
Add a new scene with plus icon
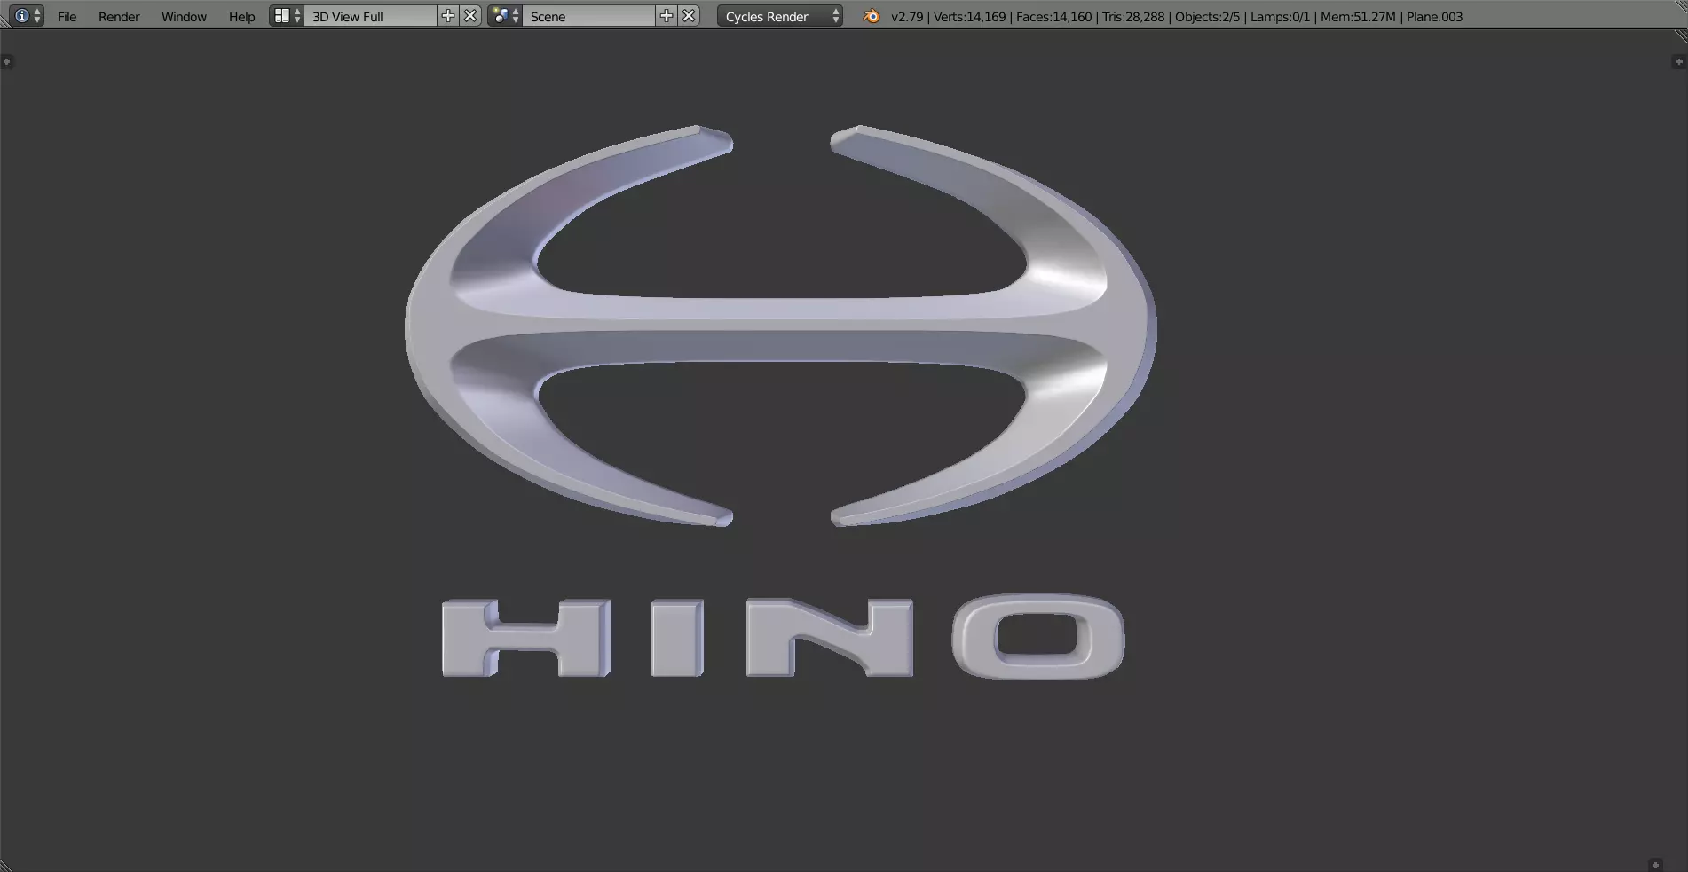667,16
